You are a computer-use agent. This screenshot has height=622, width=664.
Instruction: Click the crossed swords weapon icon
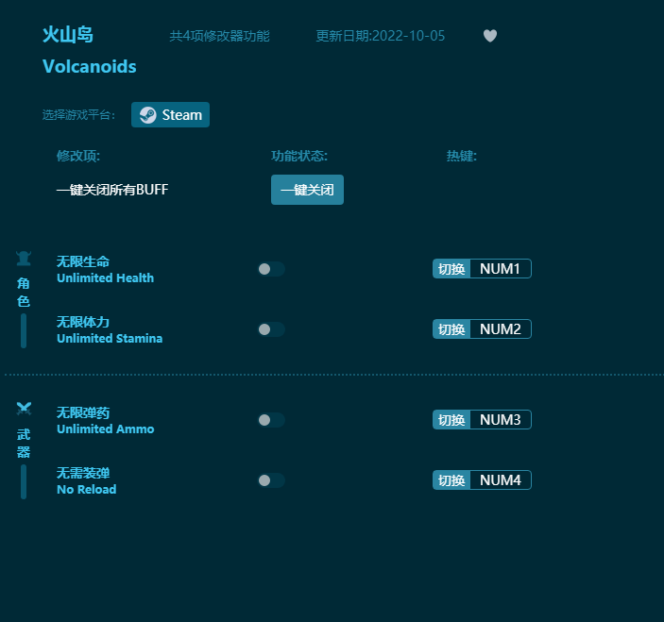pos(24,409)
